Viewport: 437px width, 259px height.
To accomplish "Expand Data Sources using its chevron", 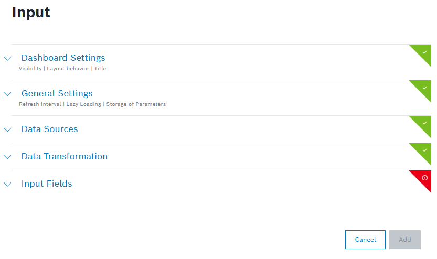I will coord(7,129).
